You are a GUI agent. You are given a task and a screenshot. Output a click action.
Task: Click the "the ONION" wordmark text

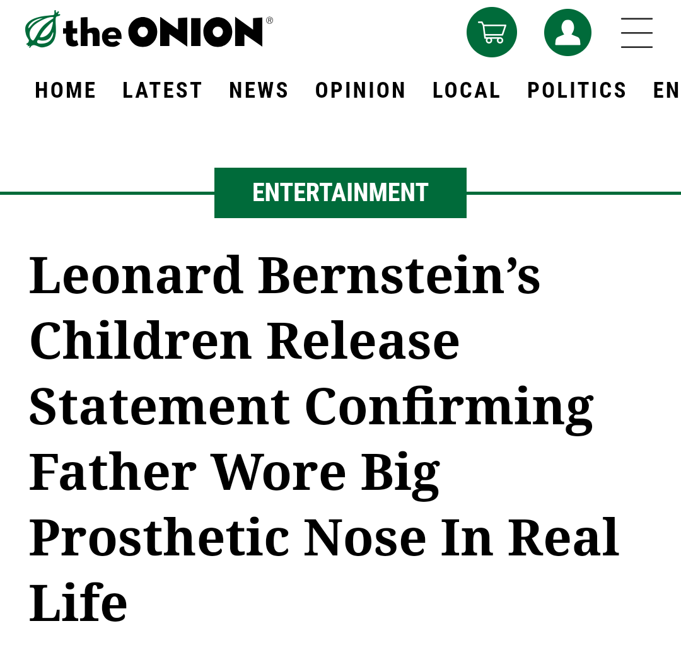tap(164, 32)
